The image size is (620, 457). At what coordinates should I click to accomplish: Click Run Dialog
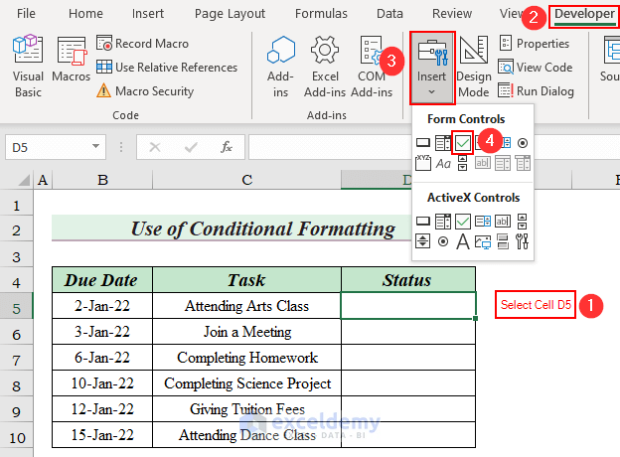[x=537, y=91]
